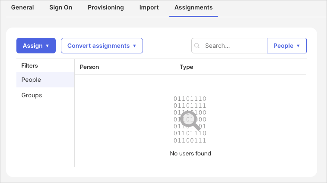Click the Person column header

(x=89, y=67)
